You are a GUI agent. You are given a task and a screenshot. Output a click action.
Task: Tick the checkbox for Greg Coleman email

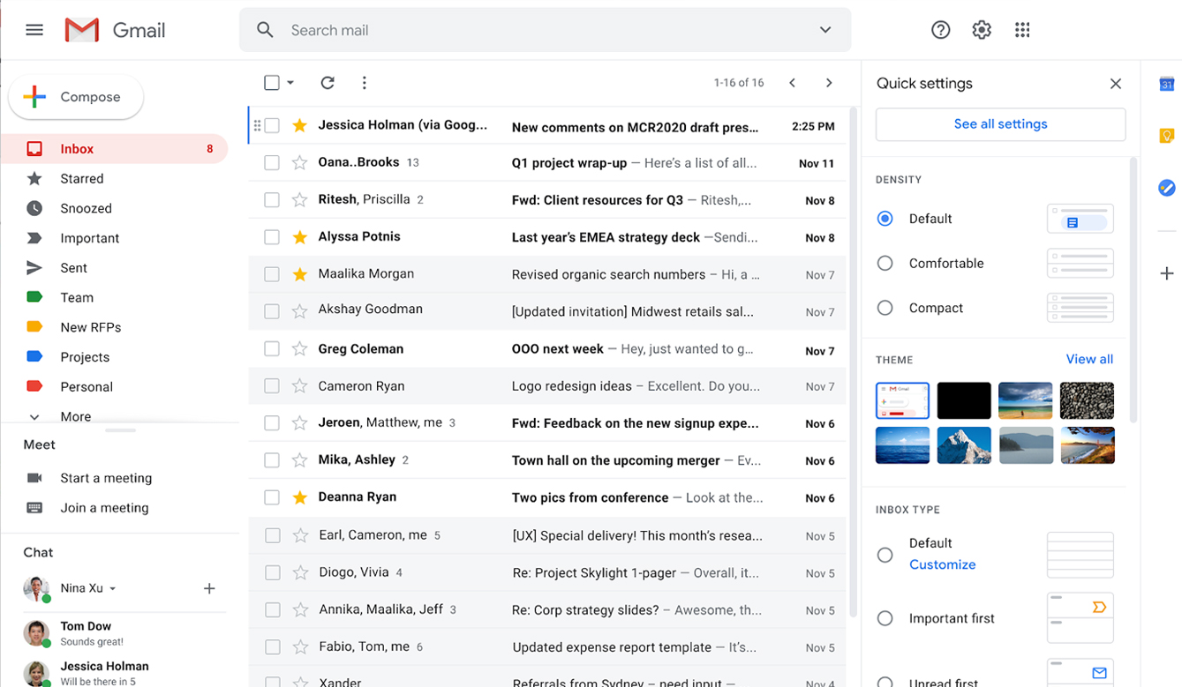[272, 349]
